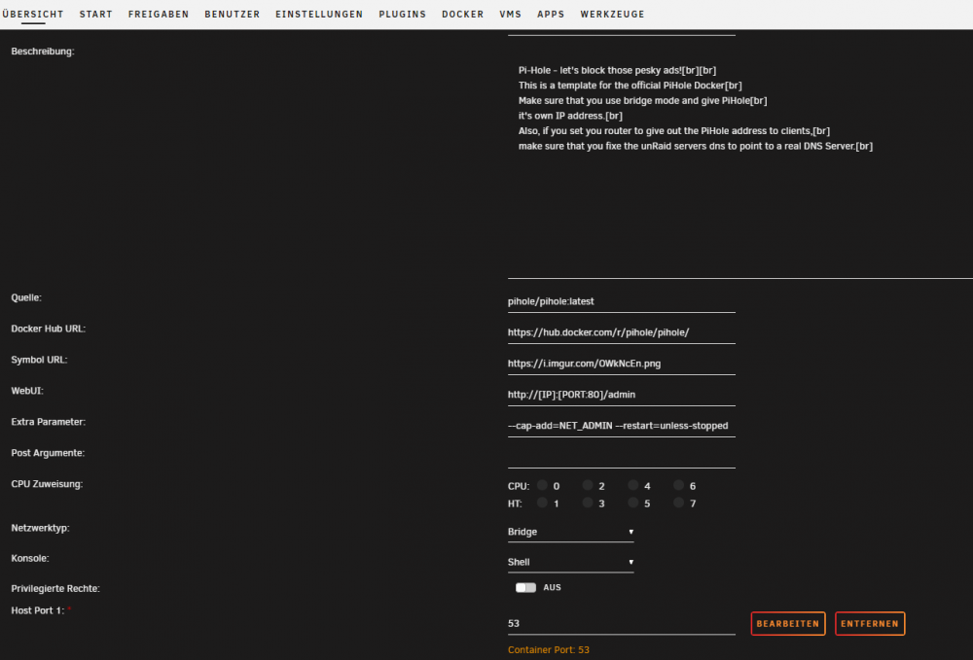The image size is (973, 660).
Task: Select CPU core 4 checkbox
Action: (633, 485)
